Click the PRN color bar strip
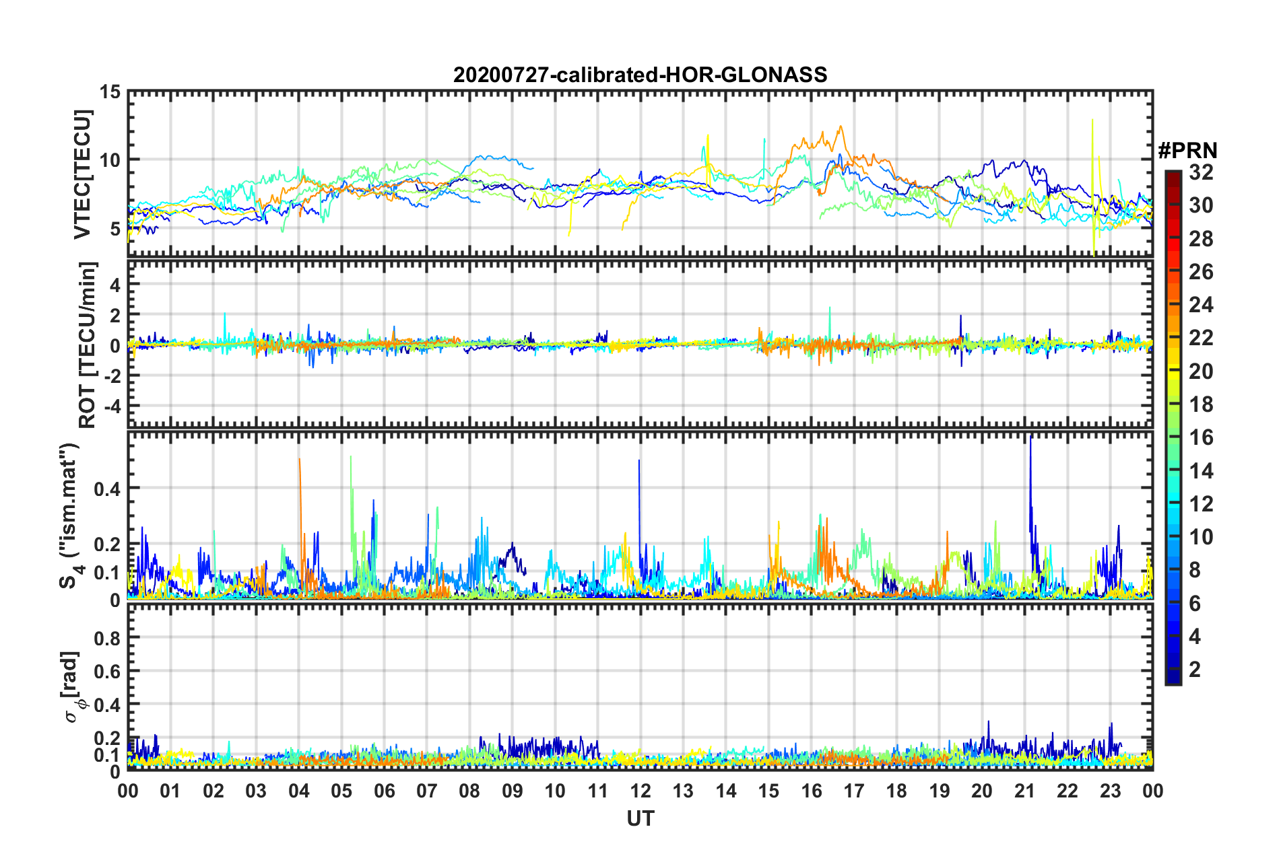 (x=1173, y=427)
